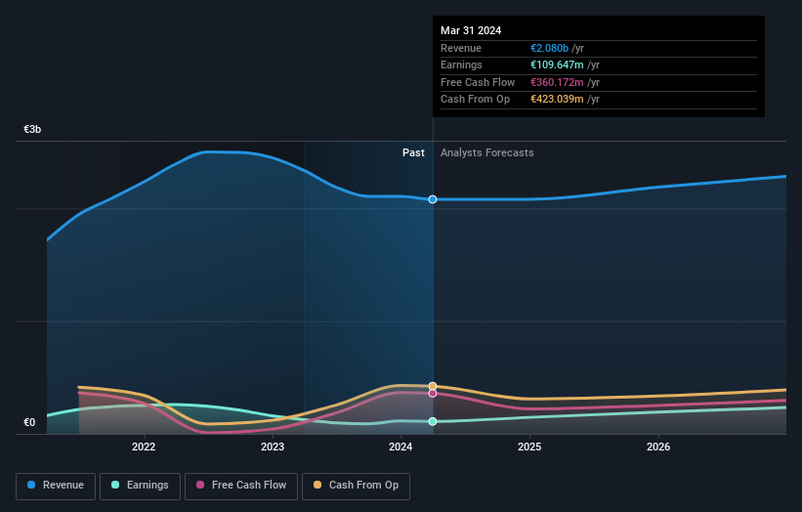
Task: Toggle the Revenue legend button
Action: pos(56,486)
